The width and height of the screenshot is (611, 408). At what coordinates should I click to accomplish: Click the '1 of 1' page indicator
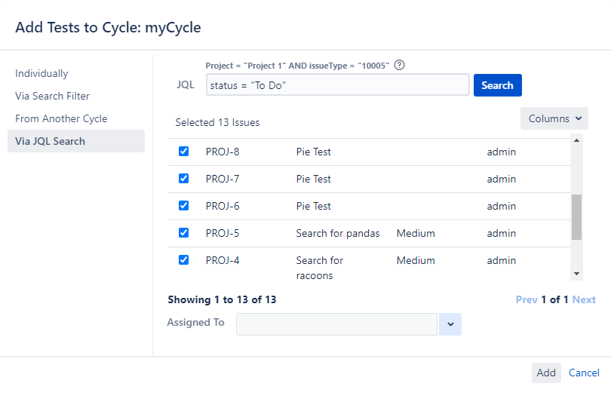click(x=555, y=299)
